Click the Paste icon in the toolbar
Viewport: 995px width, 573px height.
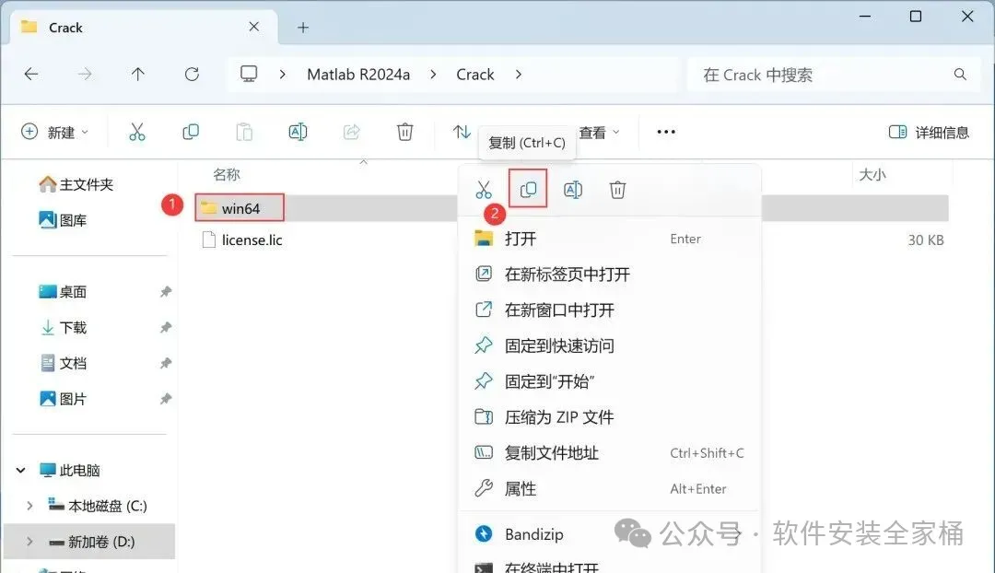244,132
